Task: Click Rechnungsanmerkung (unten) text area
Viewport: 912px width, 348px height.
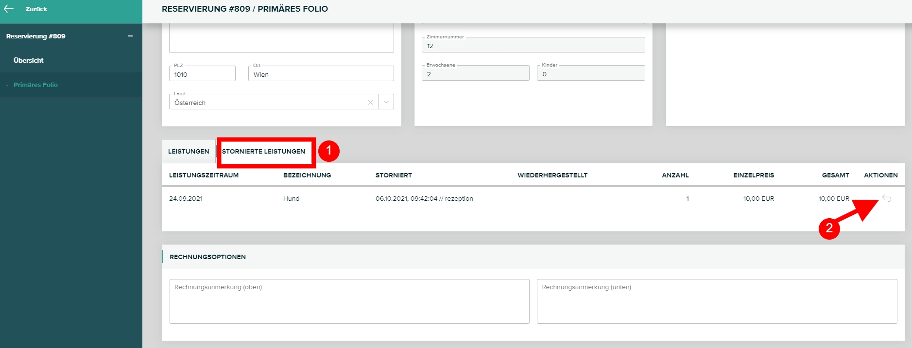Action: pos(717,301)
